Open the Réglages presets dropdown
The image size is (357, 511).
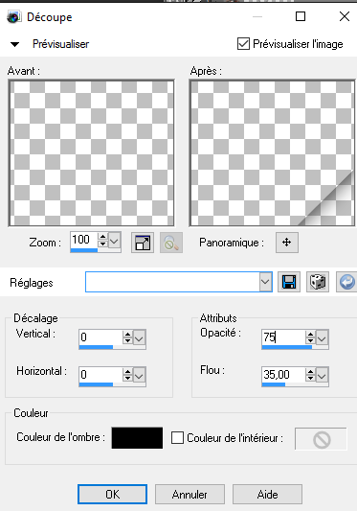click(x=265, y=282)
